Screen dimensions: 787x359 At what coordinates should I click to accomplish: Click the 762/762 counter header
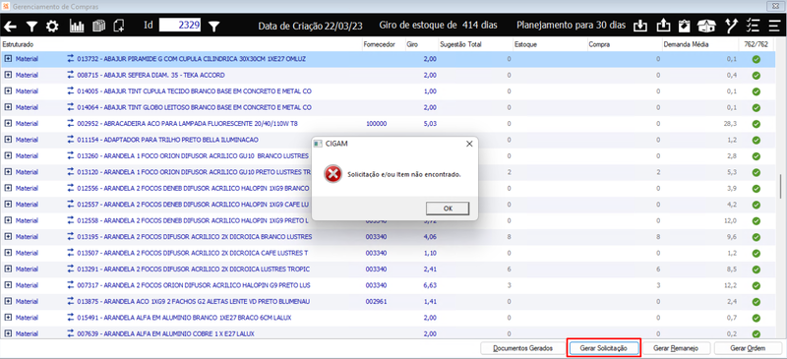click(x=757, y=44)
